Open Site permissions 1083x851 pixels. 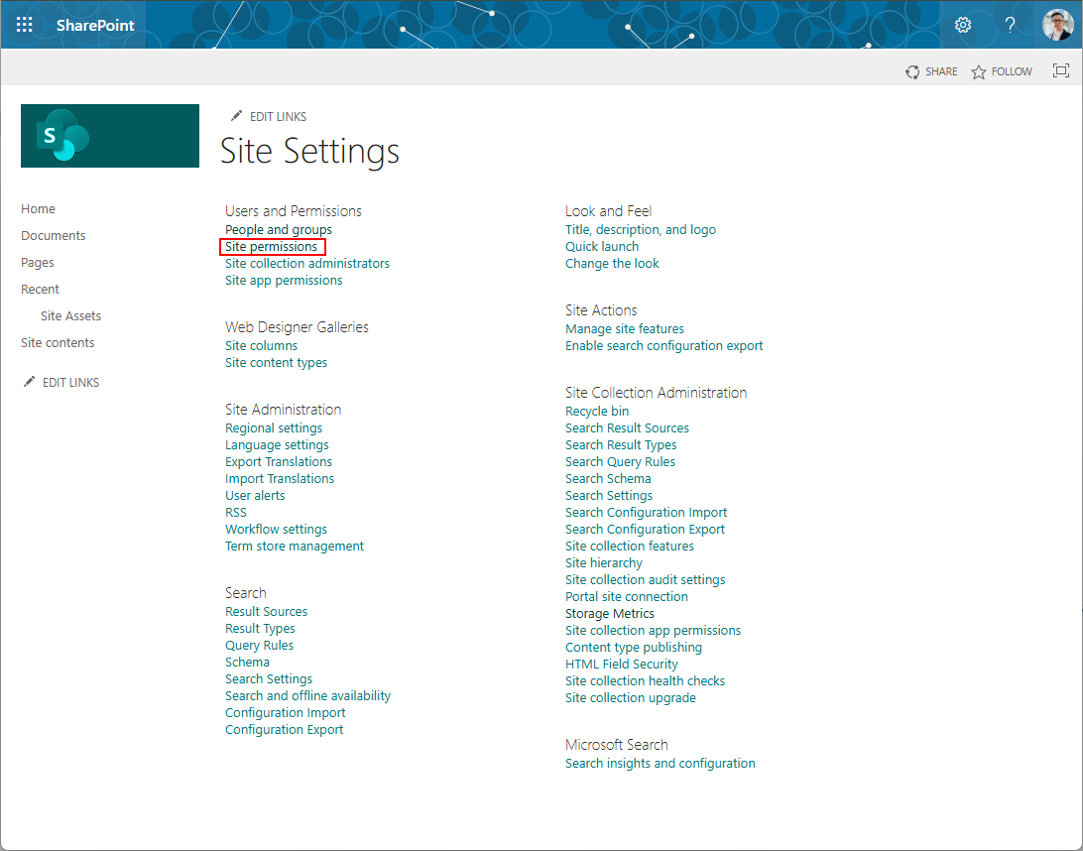click(x=272, y=246)
